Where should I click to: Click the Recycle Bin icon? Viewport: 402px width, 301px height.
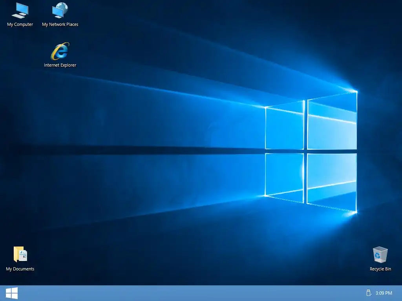point(380,255)
